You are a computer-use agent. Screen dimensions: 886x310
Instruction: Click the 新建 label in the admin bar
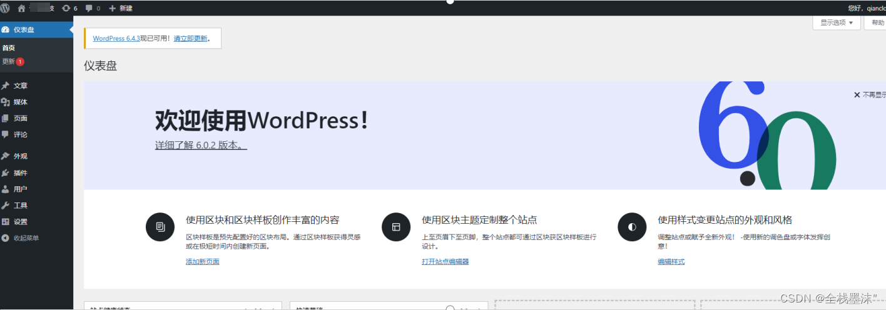coord(126,8)
